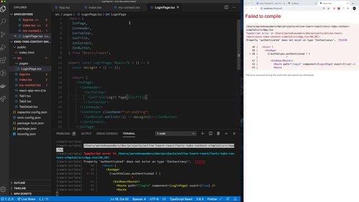Open the Explorer view in the activity bar
The image size is (359, 202).
[x=3, y=9]
